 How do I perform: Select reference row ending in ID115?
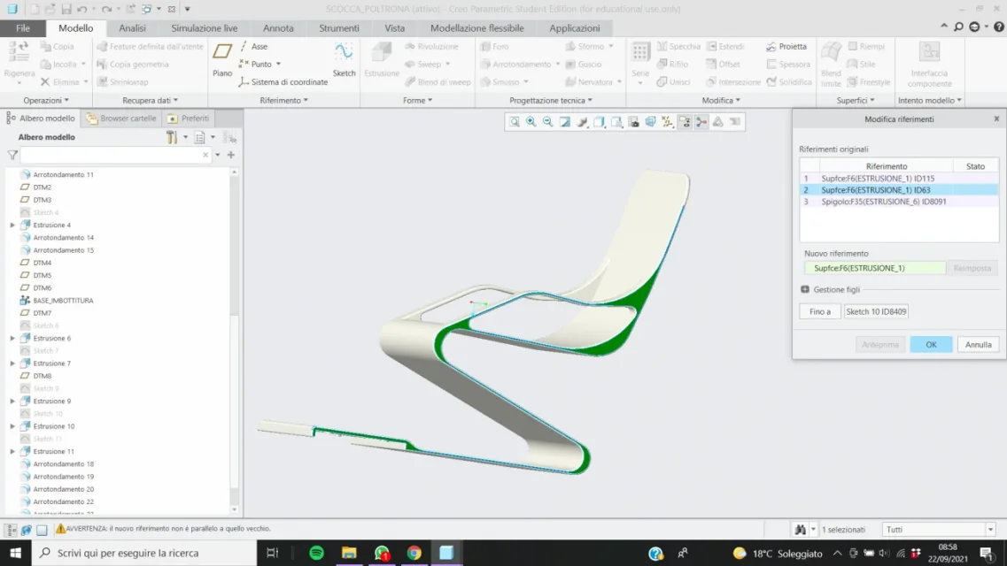(898, 178)
